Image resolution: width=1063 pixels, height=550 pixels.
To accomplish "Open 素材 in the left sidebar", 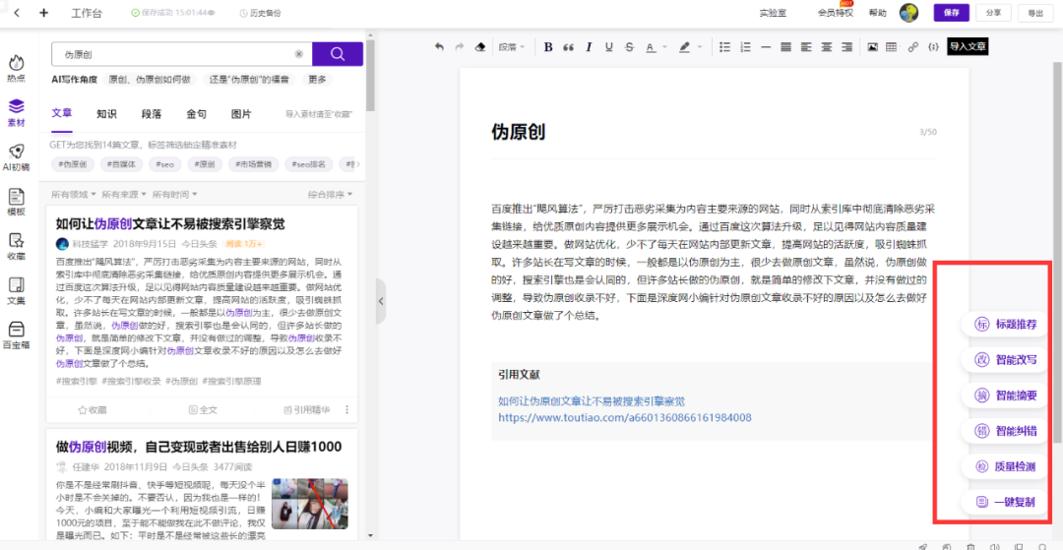I will (17, 113).
